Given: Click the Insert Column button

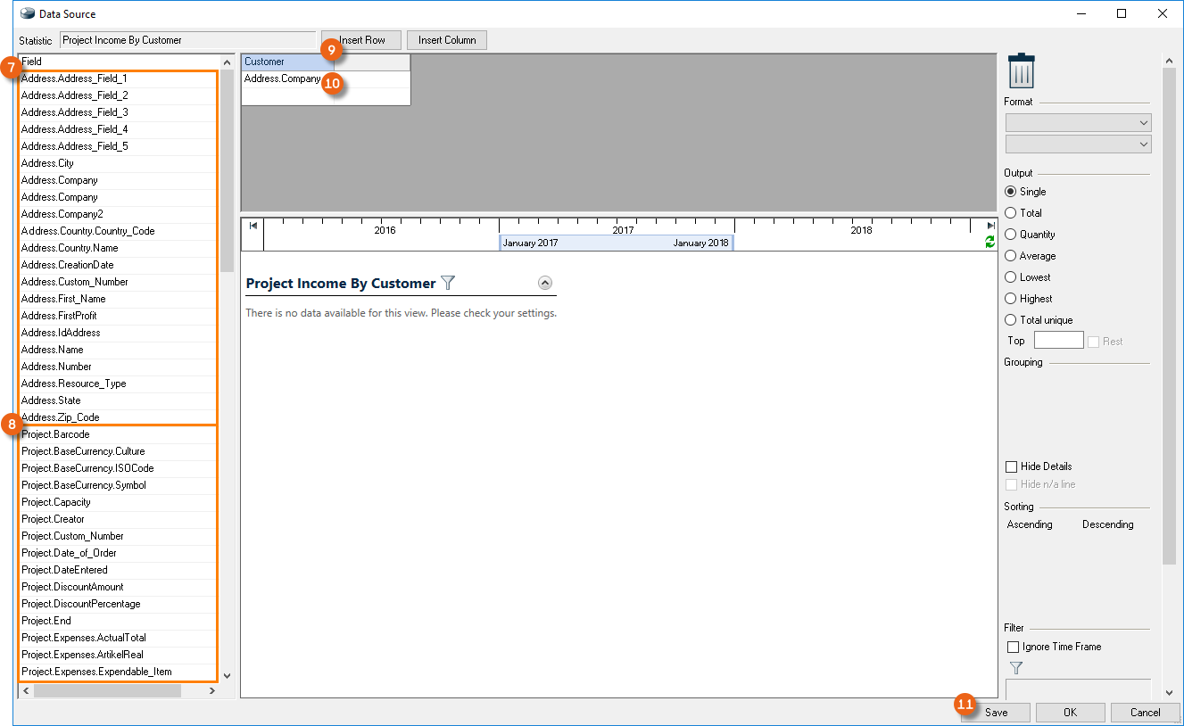Looking at the screenshot, I should (447, 40).
